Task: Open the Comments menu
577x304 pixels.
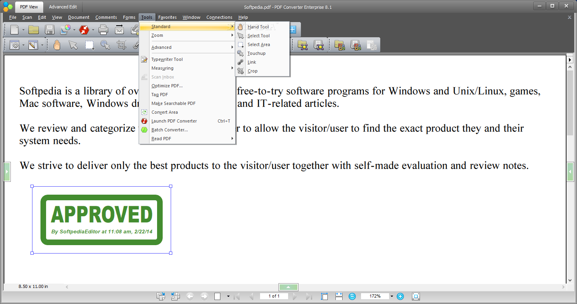Action: click(x=106, y=17)
